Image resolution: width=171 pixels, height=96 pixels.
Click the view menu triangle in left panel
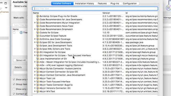[x=6, y=8]
